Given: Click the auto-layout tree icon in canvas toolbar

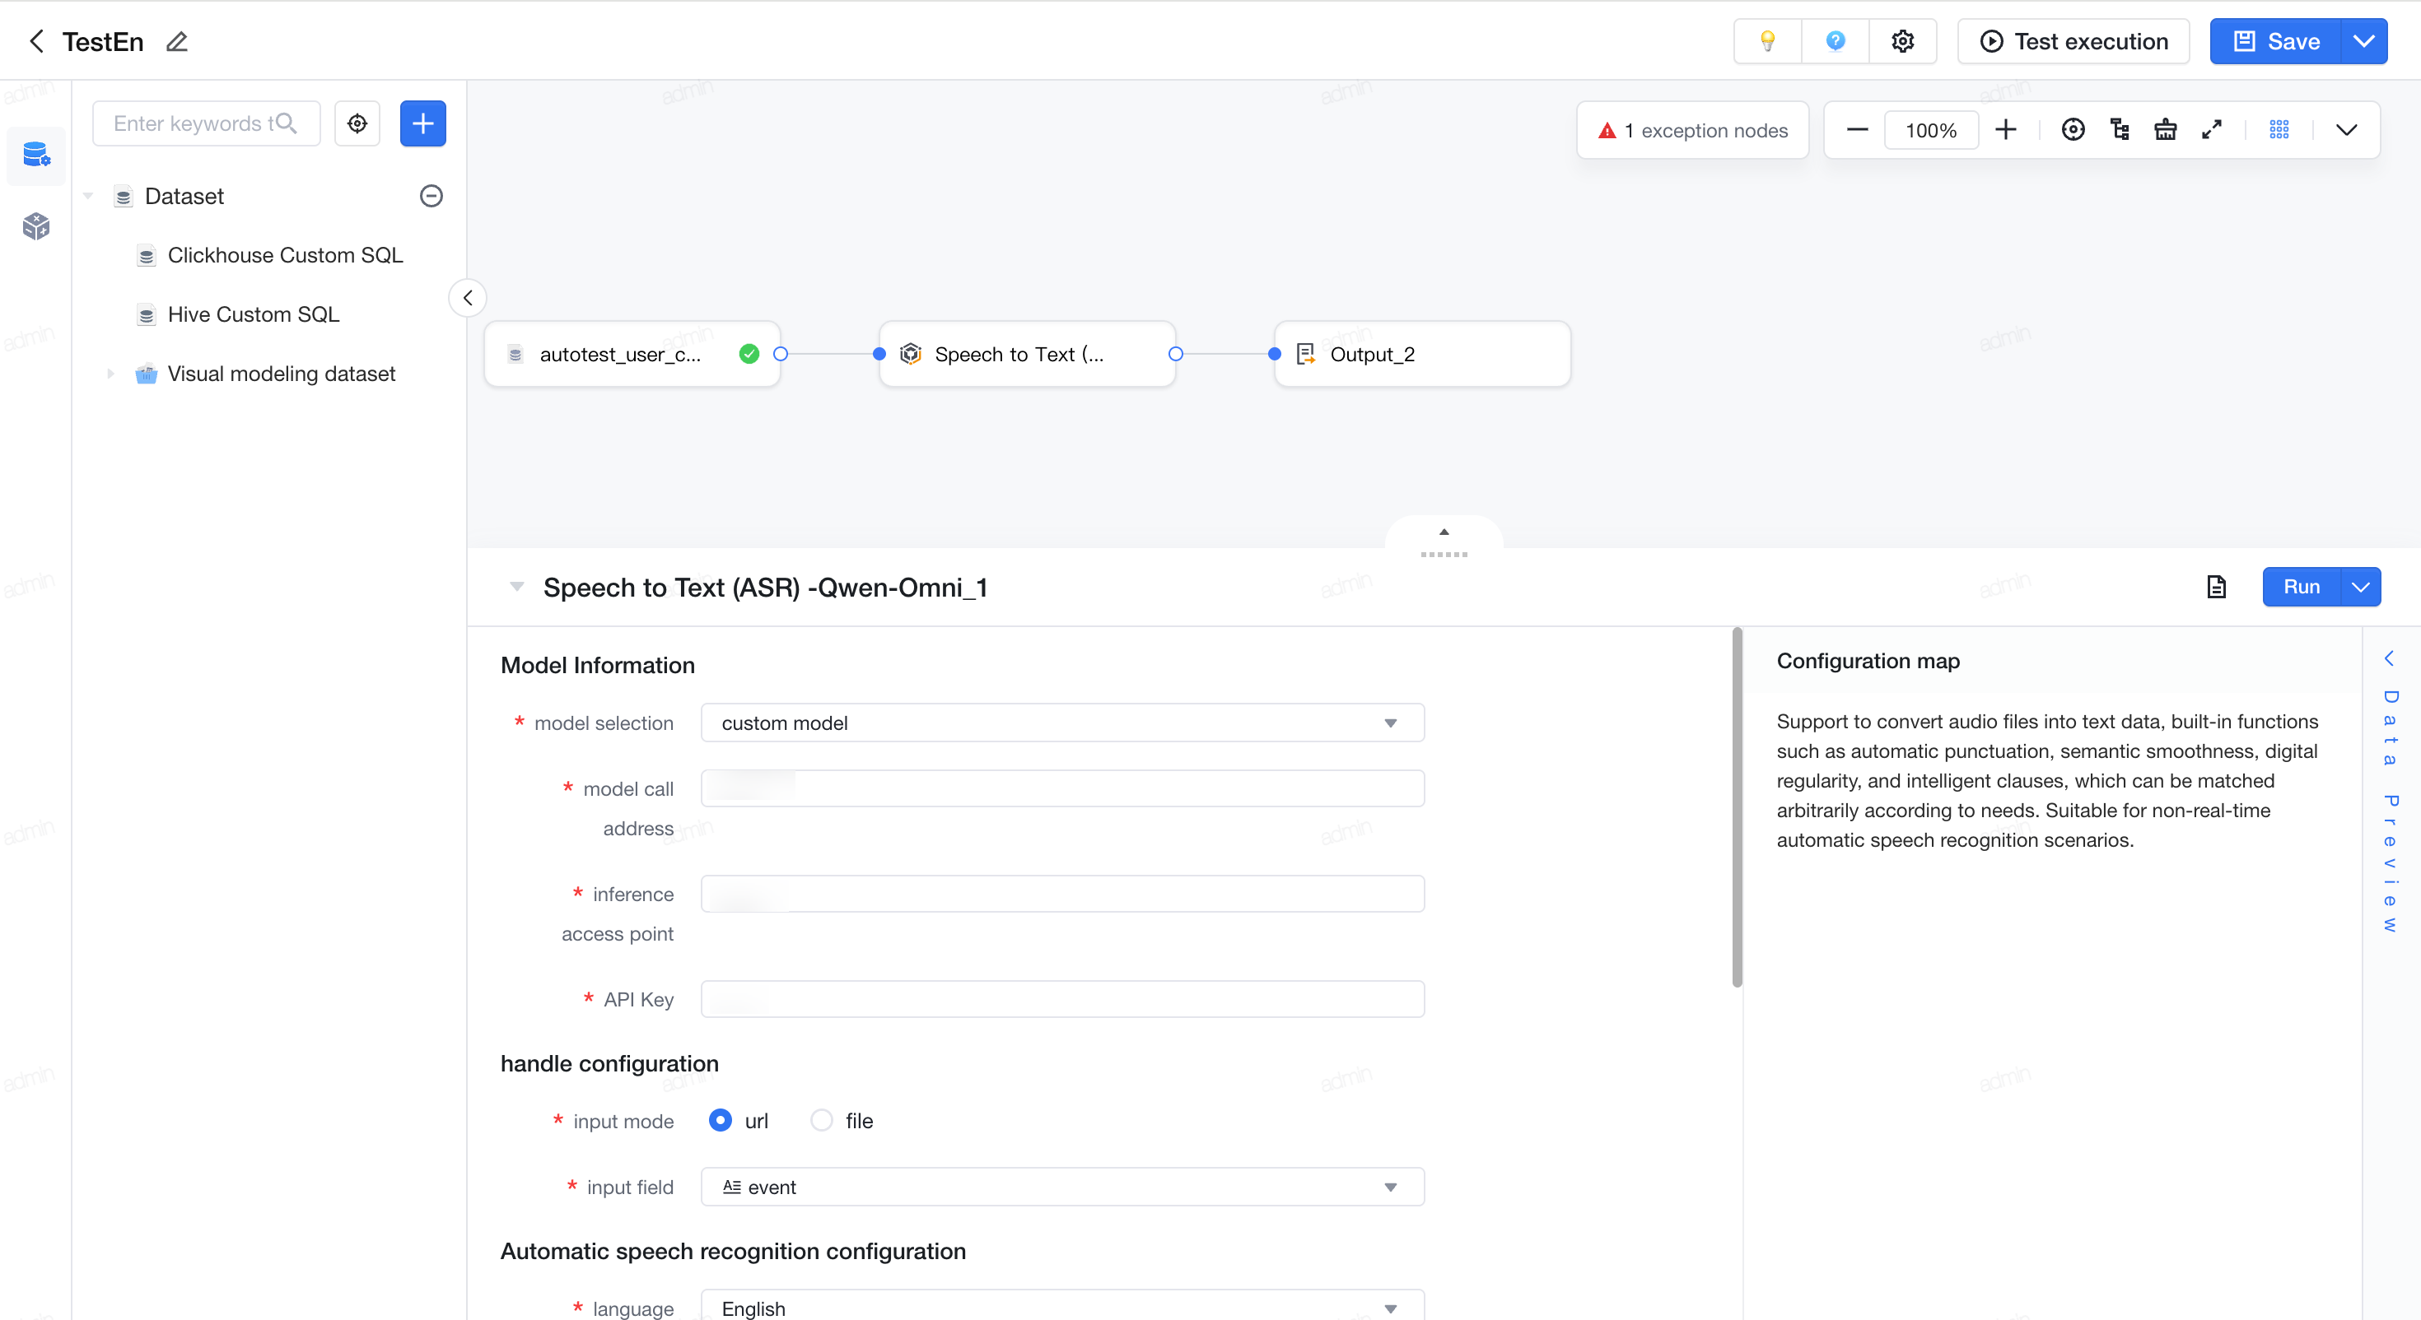Looking at the screenshot, I should click(x=2120, y=130).
